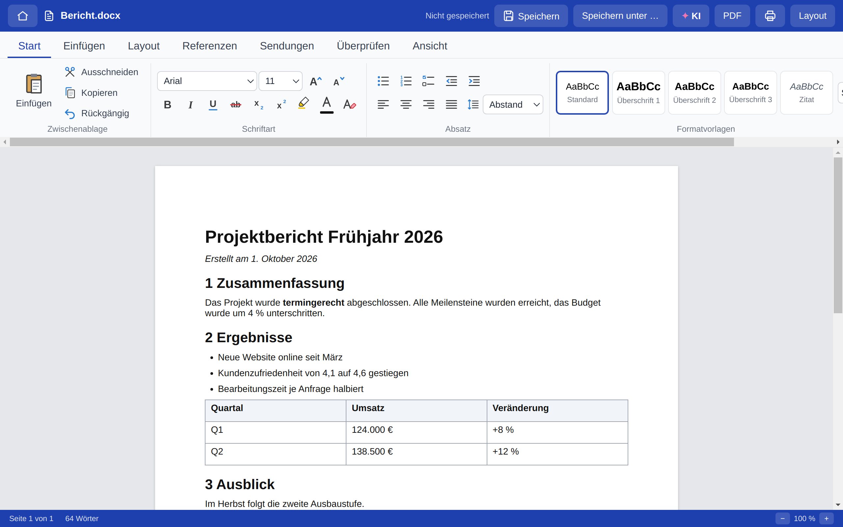Screen dimensions: 843x527
Task: Decrease paragraph indent
Action: coord(451,81)
